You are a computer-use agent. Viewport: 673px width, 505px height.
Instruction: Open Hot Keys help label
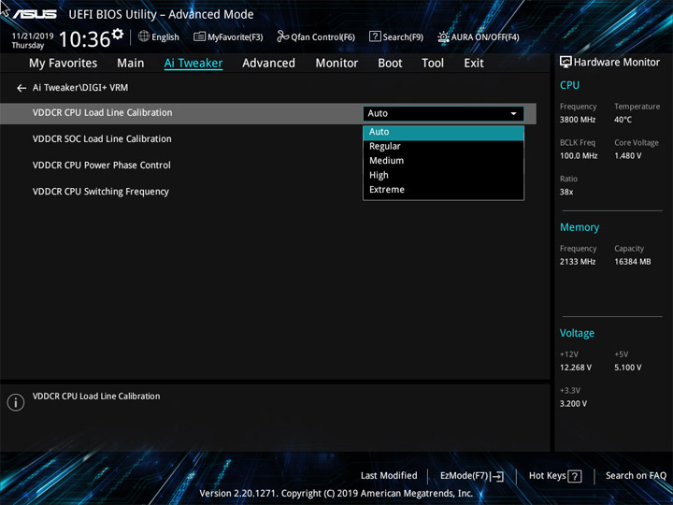coord(547,475)
